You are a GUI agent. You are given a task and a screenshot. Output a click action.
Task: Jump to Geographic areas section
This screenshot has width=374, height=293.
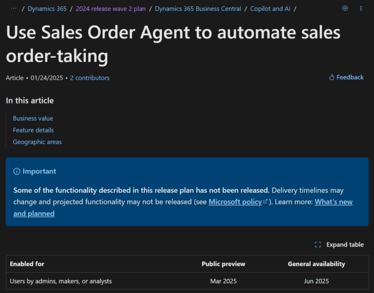[37, 142]
